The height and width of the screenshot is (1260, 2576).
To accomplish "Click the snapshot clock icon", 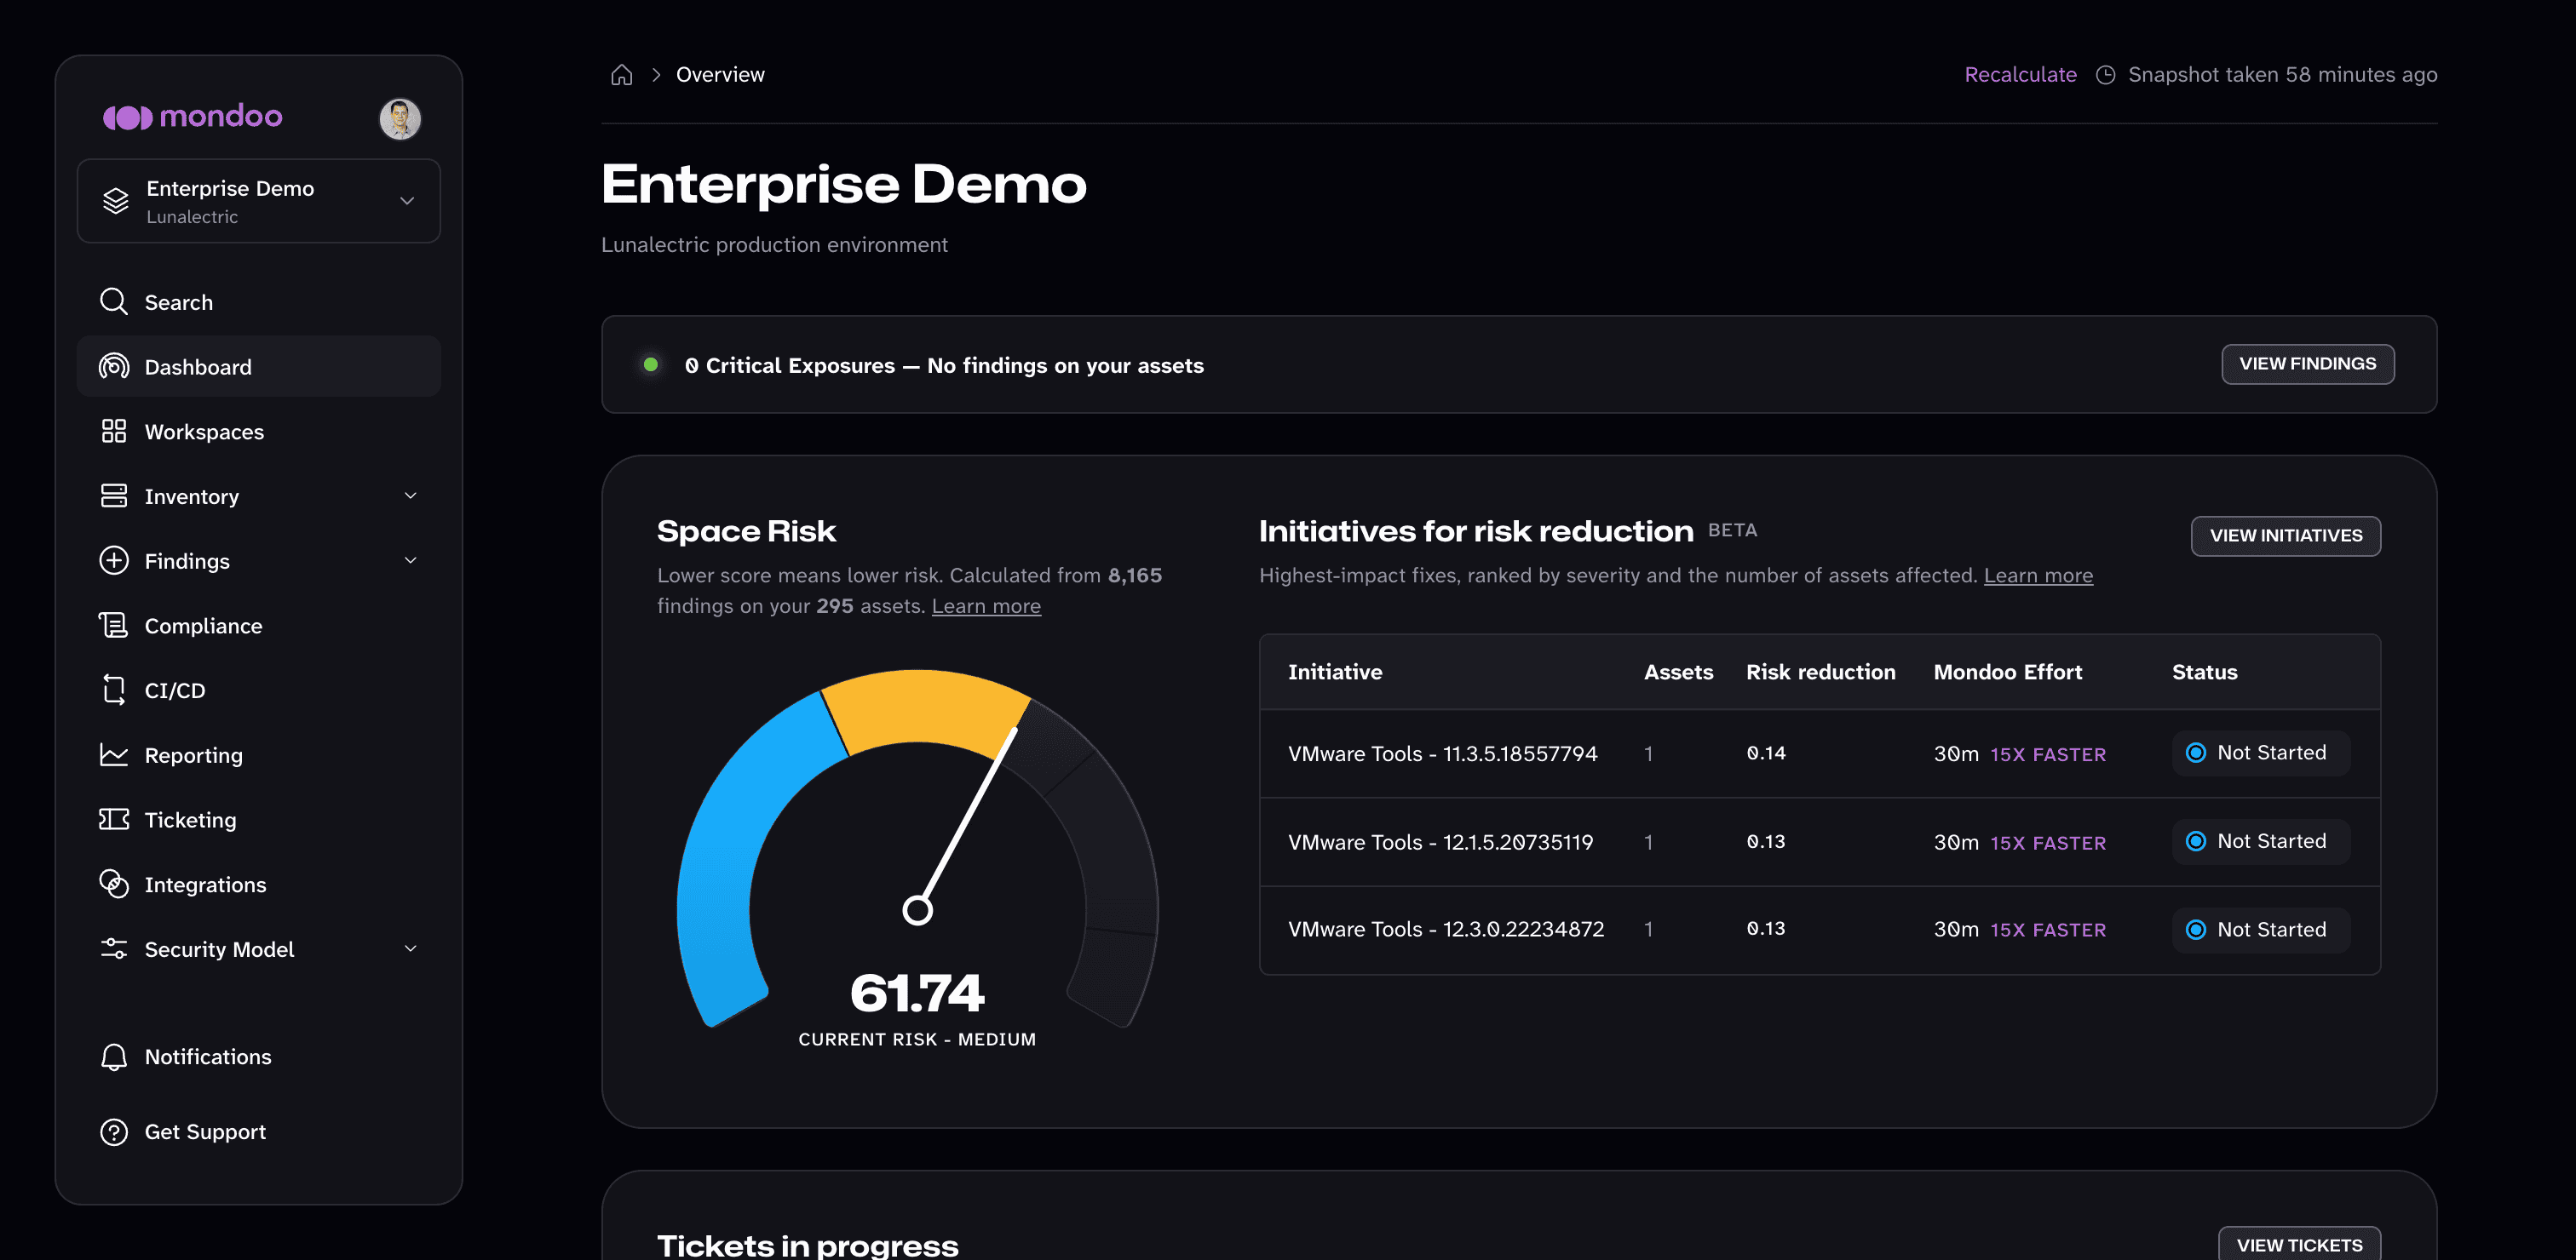I will pyautogui.click(x=2105, y=75).
